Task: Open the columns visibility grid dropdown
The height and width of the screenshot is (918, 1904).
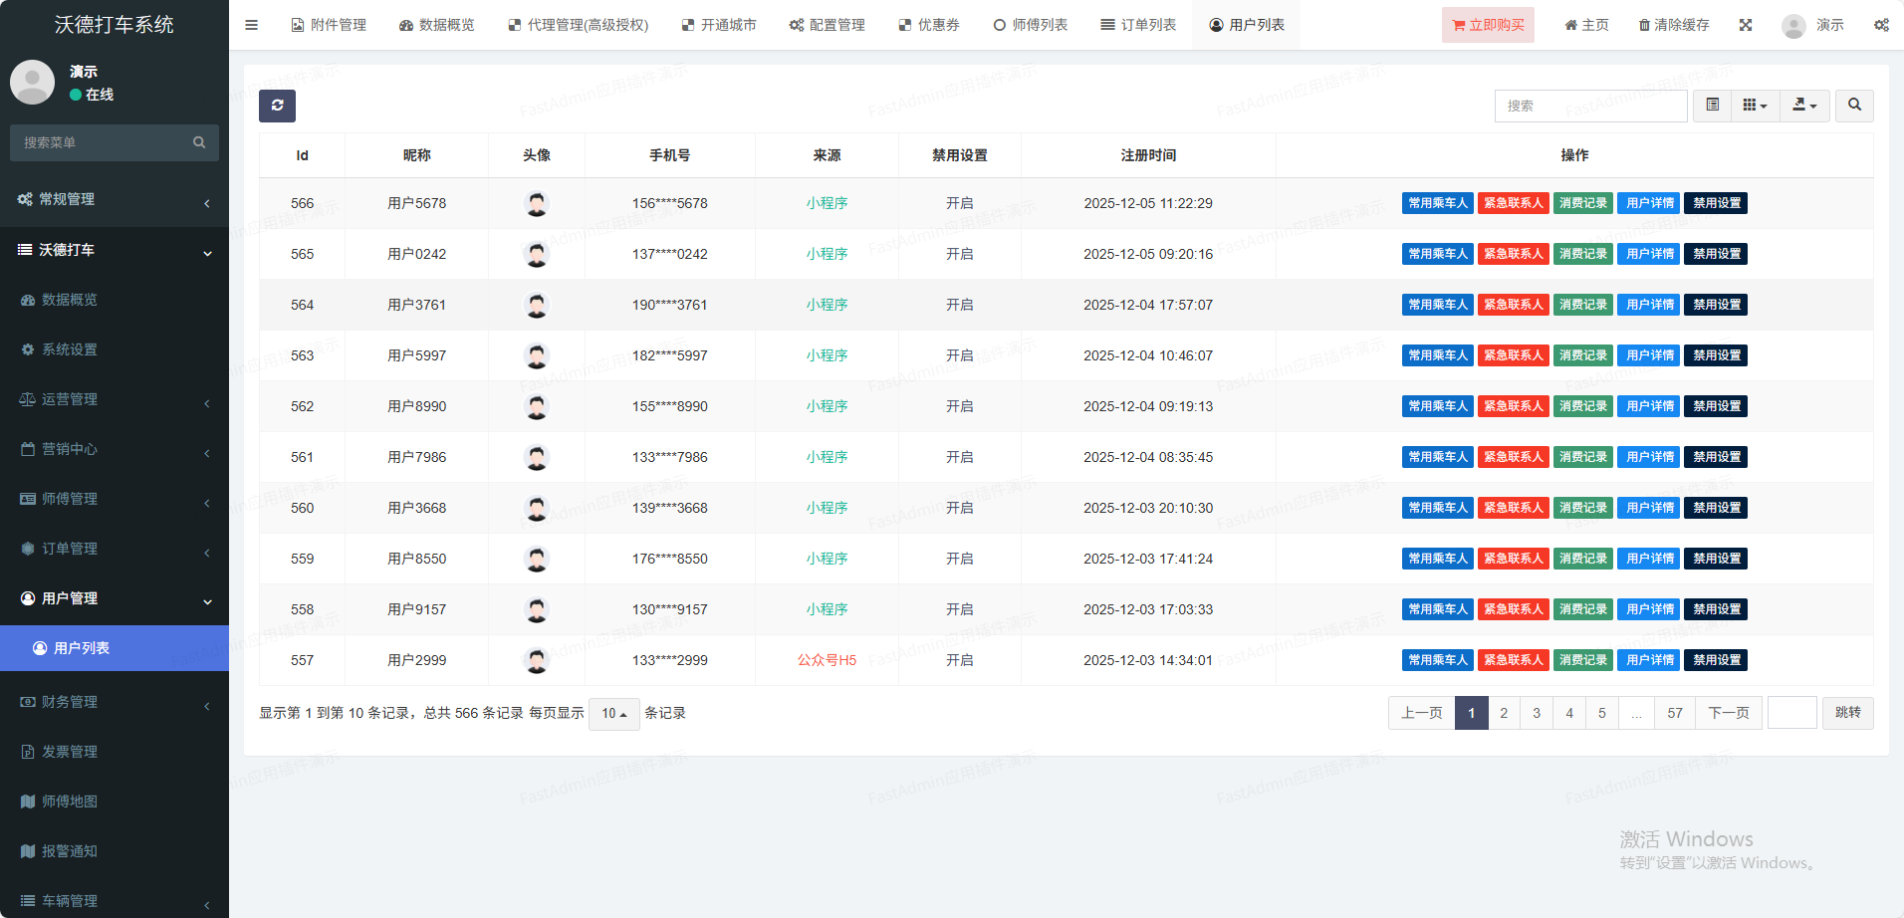Action: pyautogui.click(x=1755, y=106)
